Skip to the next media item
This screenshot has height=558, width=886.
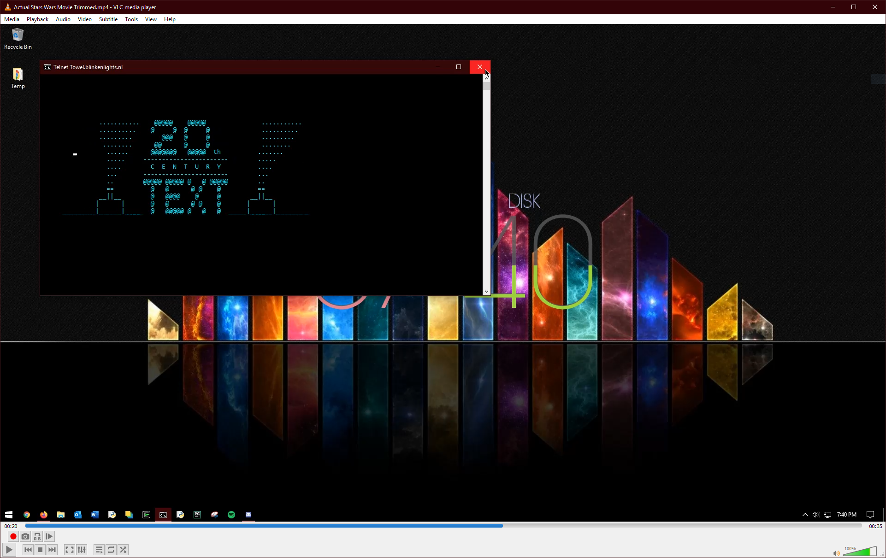[x=52, y=549]
